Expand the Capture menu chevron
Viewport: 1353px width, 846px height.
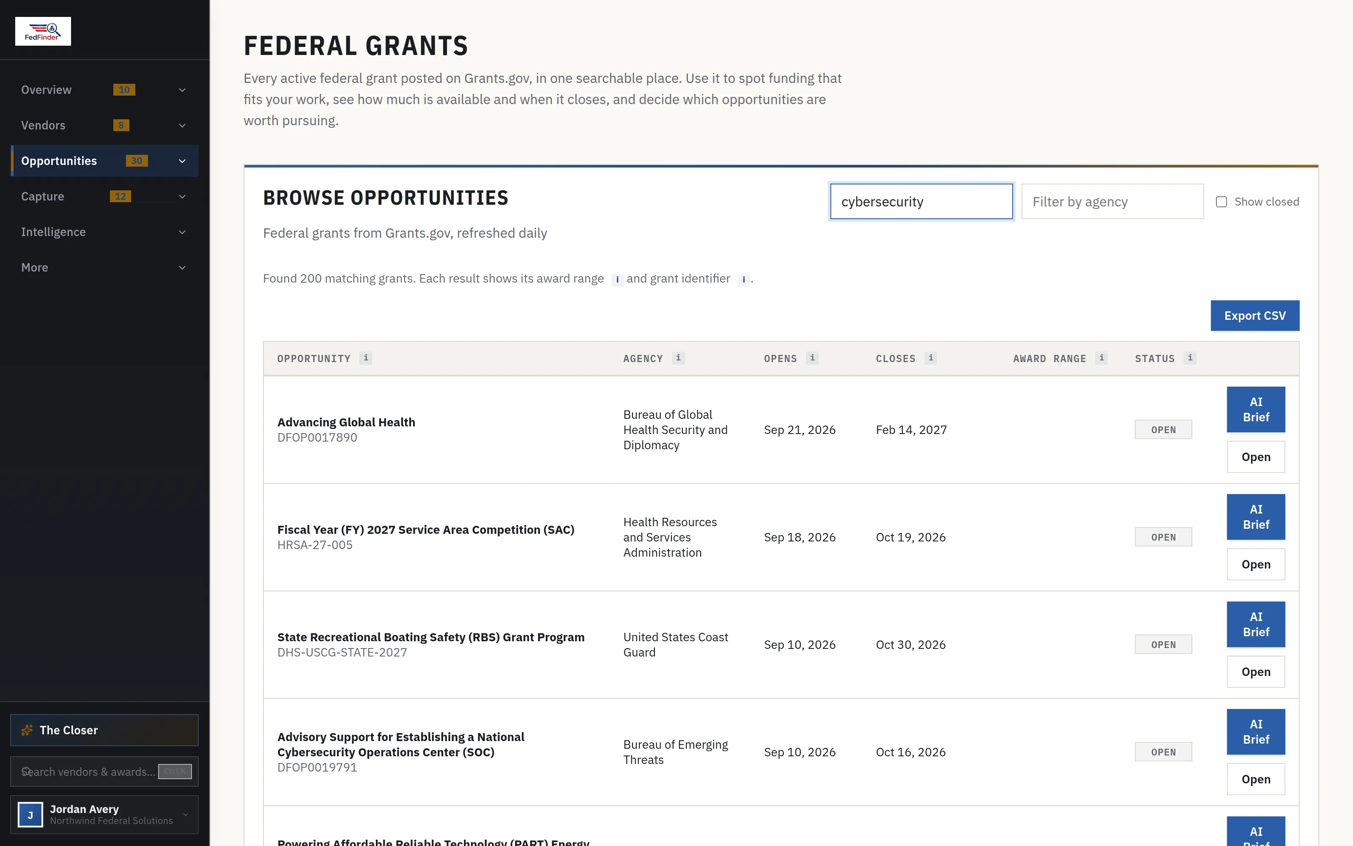click(x=182, y=196)
